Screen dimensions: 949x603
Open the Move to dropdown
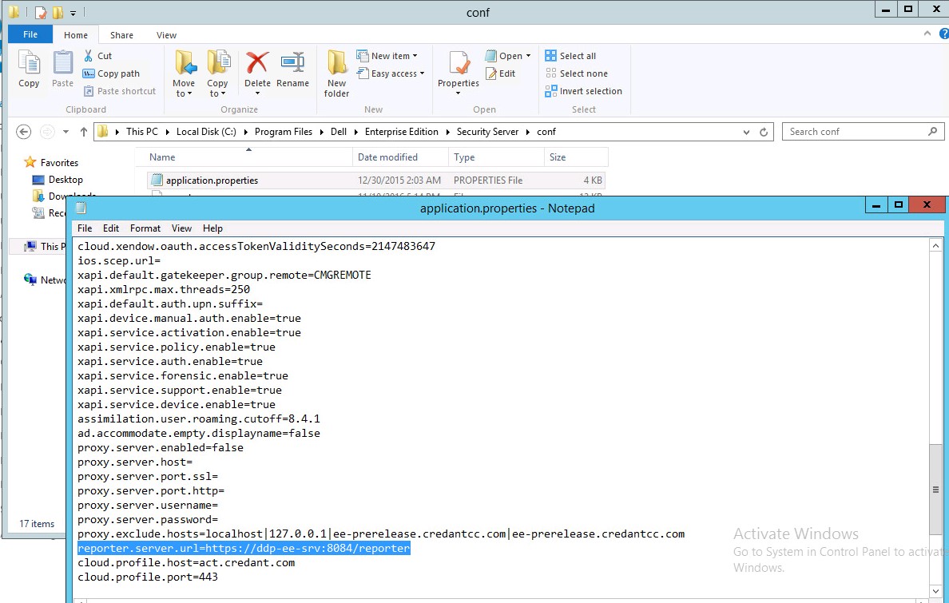184,72
